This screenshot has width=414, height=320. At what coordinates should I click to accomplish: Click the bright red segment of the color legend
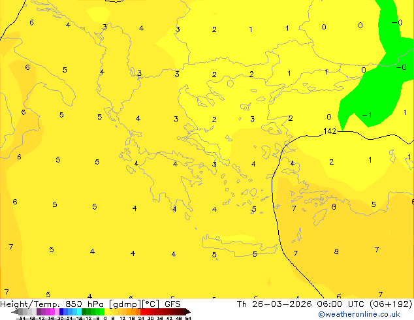(x=142, y=312)
